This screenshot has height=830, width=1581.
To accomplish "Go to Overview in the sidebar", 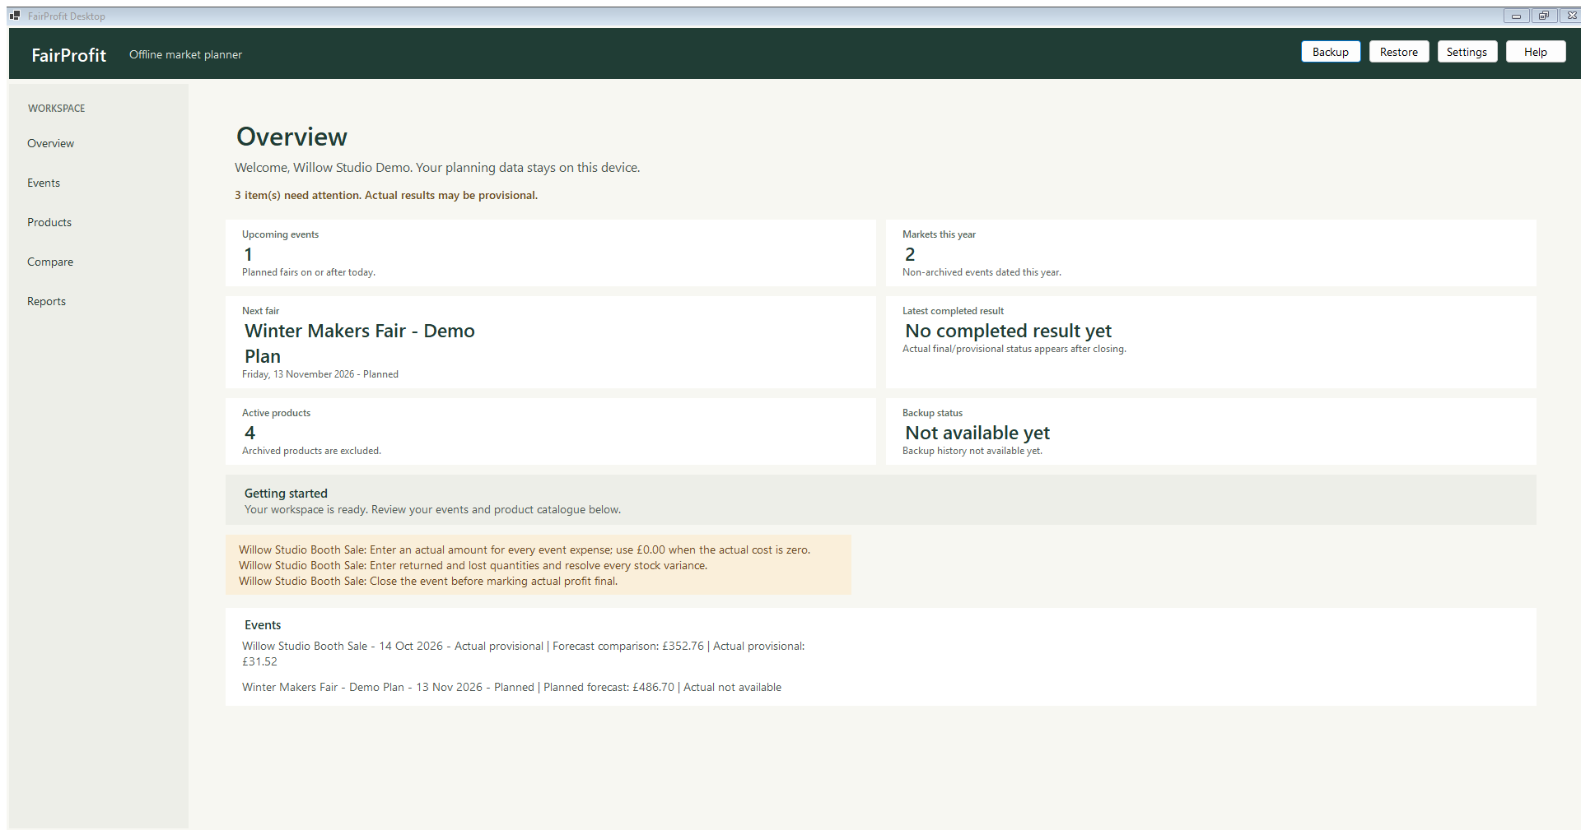I will point(51,143).
